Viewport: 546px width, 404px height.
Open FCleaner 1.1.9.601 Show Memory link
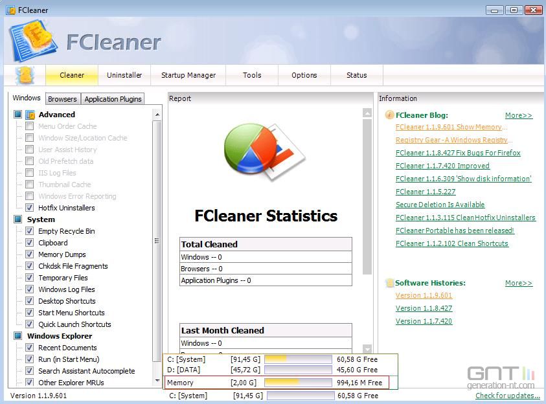click(451, 127)
